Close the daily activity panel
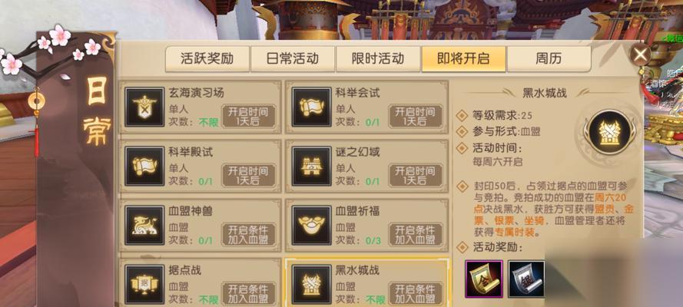This screenshot has width=683, height=307. [640, 54]
